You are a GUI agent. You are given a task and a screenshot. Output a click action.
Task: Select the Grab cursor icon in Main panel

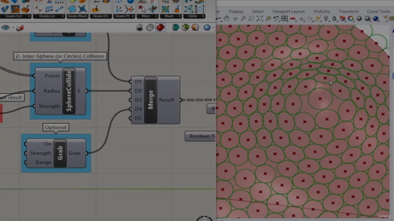[x=142, y=9]
